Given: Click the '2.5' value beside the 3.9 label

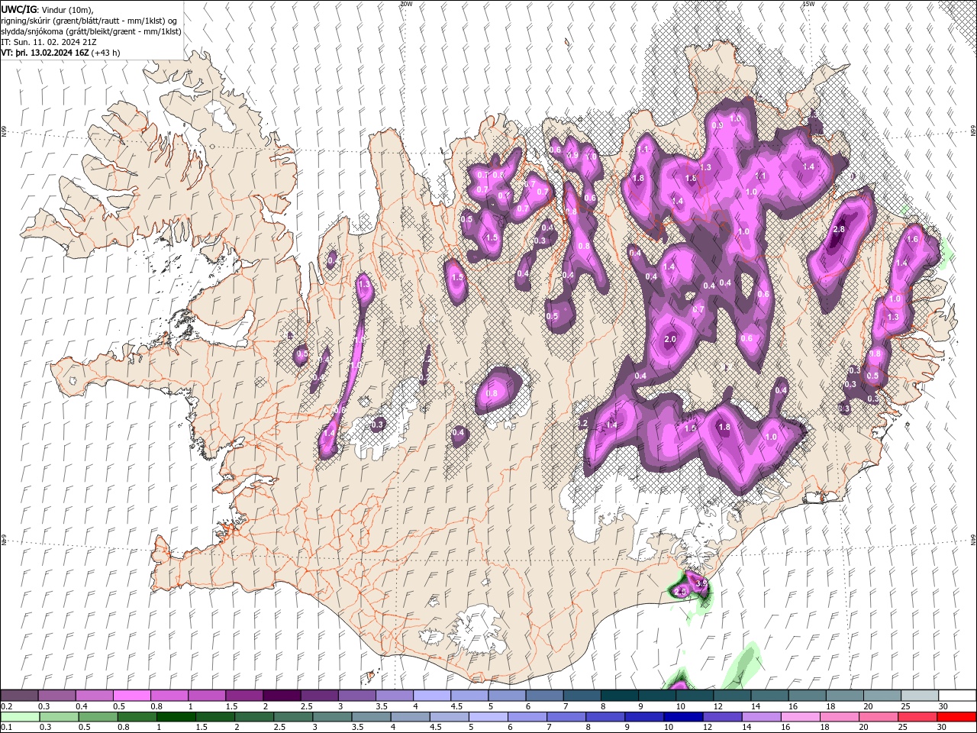Looking at the screenshot, I should pos(681,591).
